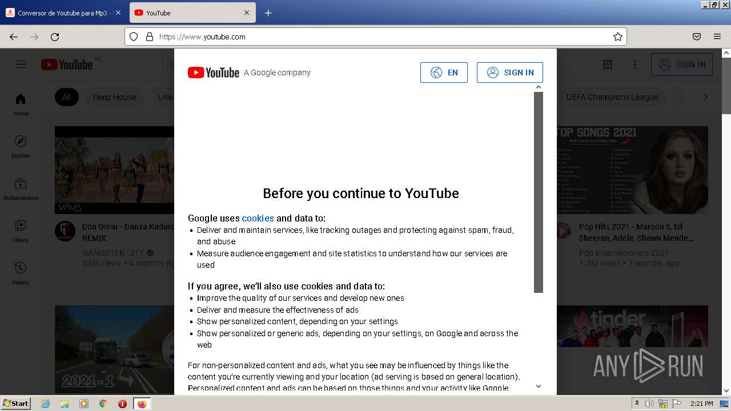Show hidden system tray icons
Screen dimensions: 731x411
[637, 404]
